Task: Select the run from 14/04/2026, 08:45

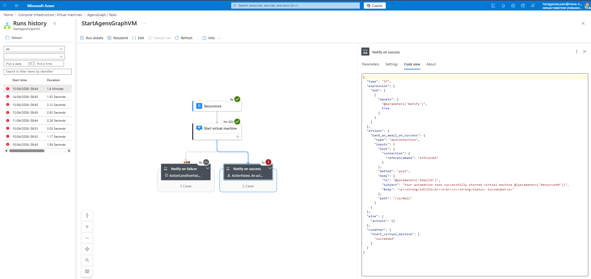Action: (x=38, y=97)
